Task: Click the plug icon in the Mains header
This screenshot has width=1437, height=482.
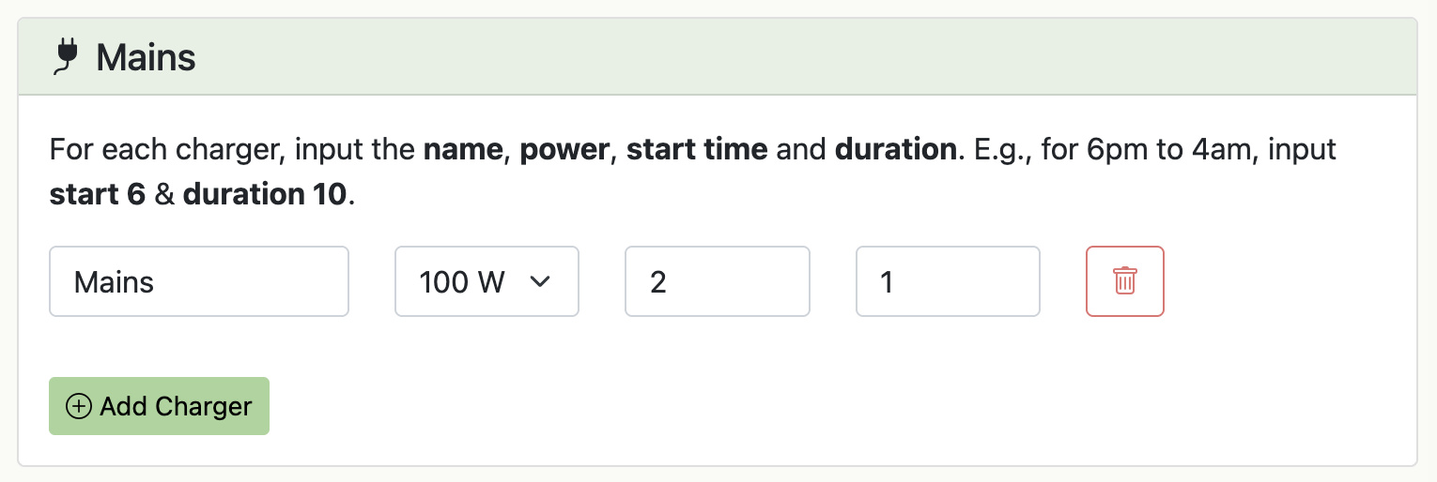Action: [65, 56]
